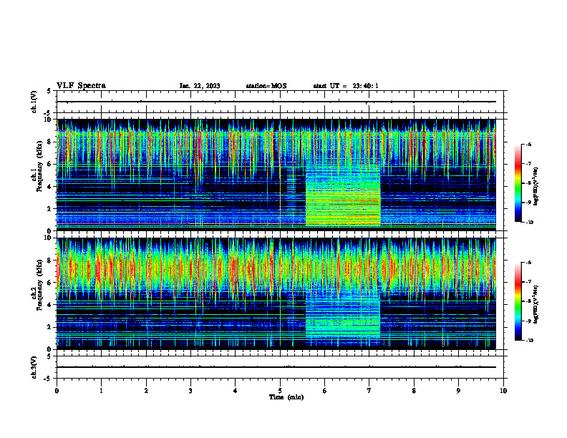567x438 pixels.
Task: Click the "Time (min)" x-axis label
Action: click(286, 397)
